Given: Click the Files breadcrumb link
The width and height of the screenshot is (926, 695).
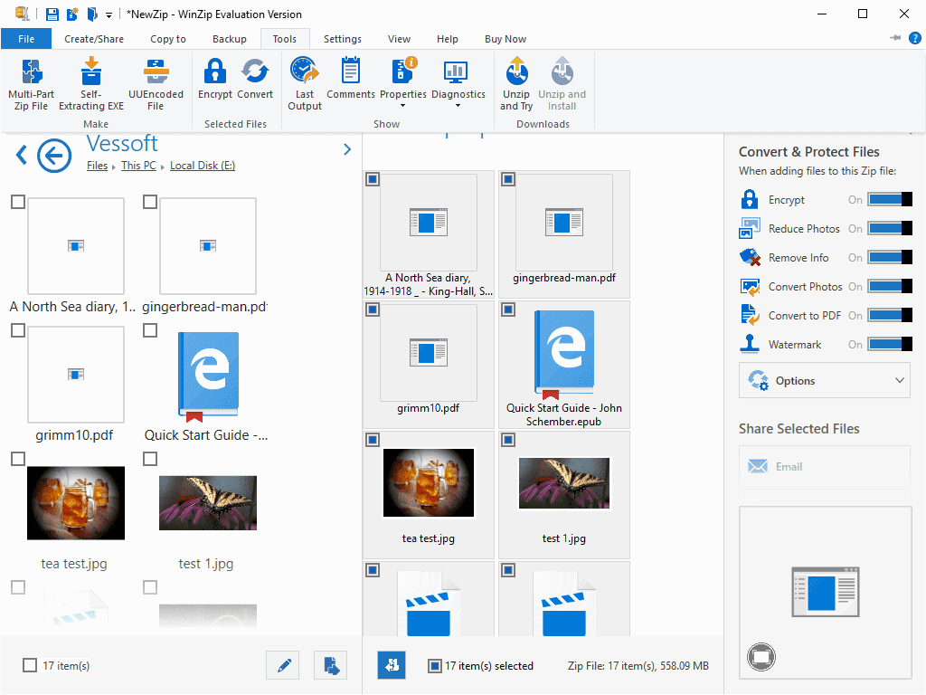Looking at the screenshot, I should tap(98, 166).
